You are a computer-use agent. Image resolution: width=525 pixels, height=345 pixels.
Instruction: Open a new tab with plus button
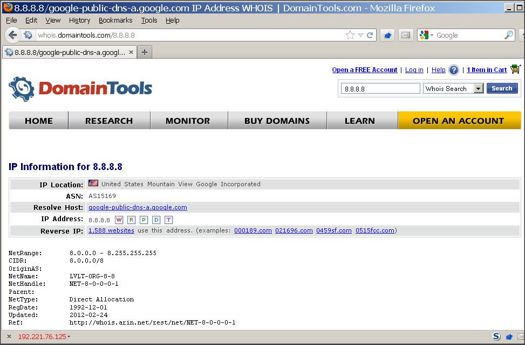click(x=144, y=52)
